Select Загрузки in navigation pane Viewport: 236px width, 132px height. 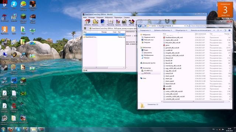(146, 43)
